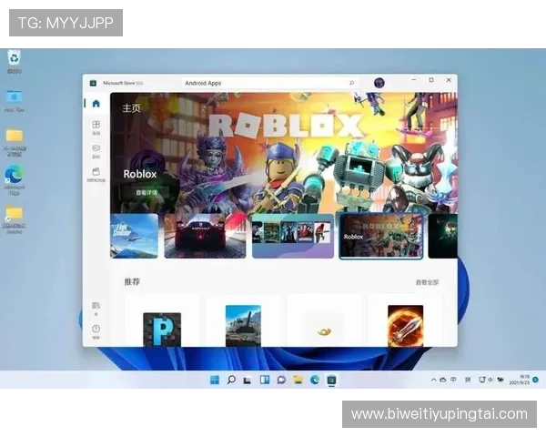
Task: Select the dark green partially visible carousel thumbnail
Action: (442, 236)
